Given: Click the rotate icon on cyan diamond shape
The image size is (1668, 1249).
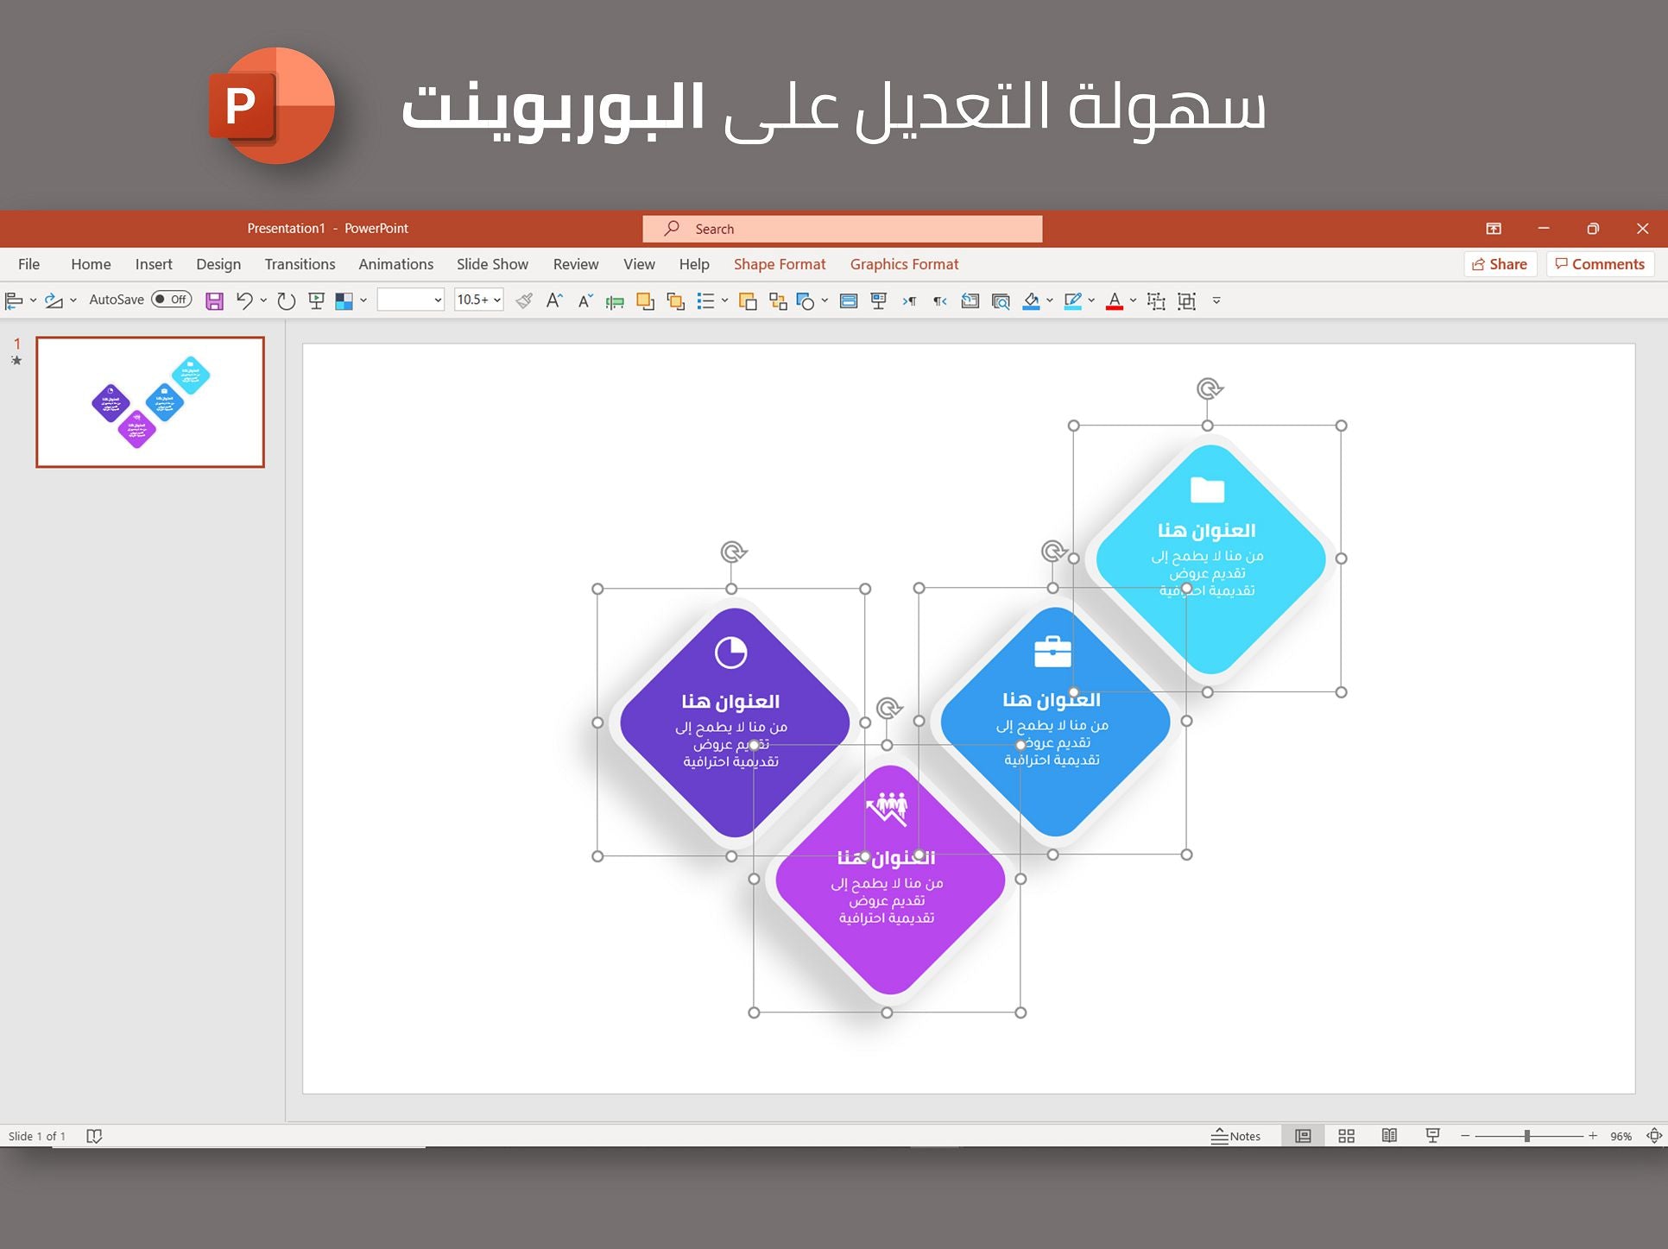Looking at the screenshot, I should [x=1209, y=388].
